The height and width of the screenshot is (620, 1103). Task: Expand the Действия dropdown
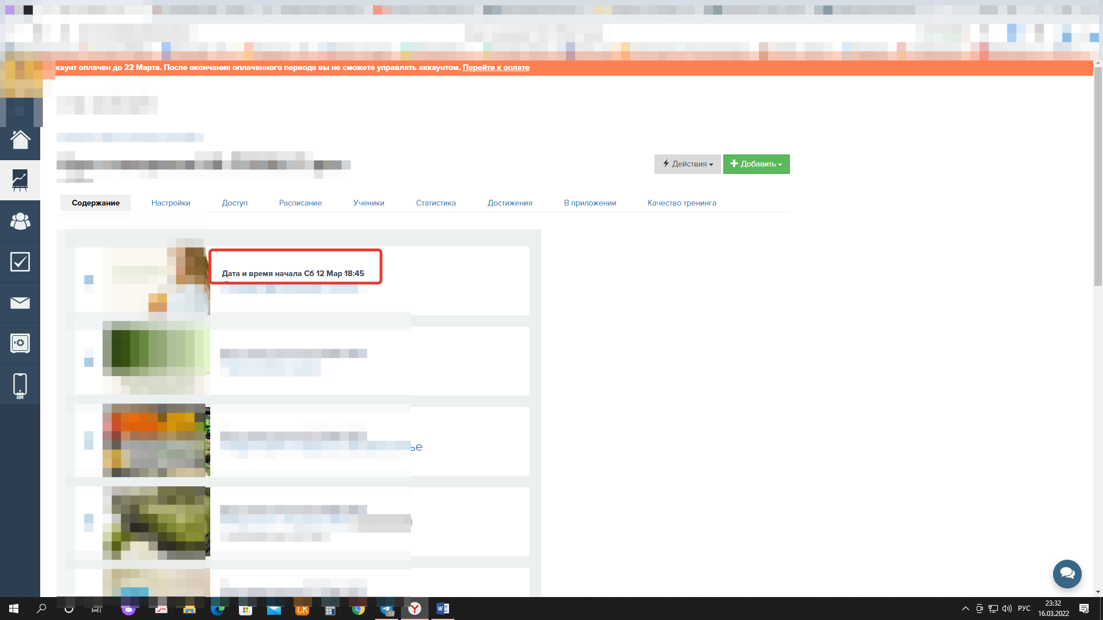coord(687,164)
